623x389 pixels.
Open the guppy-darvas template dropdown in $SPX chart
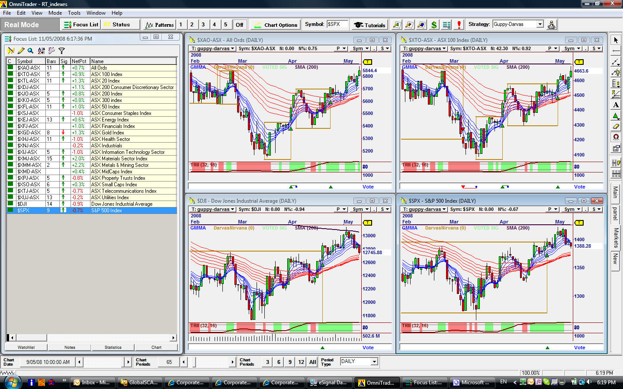(x=425, y=209)
